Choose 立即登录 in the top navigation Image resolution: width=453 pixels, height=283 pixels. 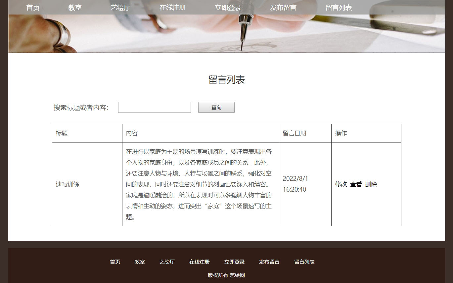tap(228, 8)
